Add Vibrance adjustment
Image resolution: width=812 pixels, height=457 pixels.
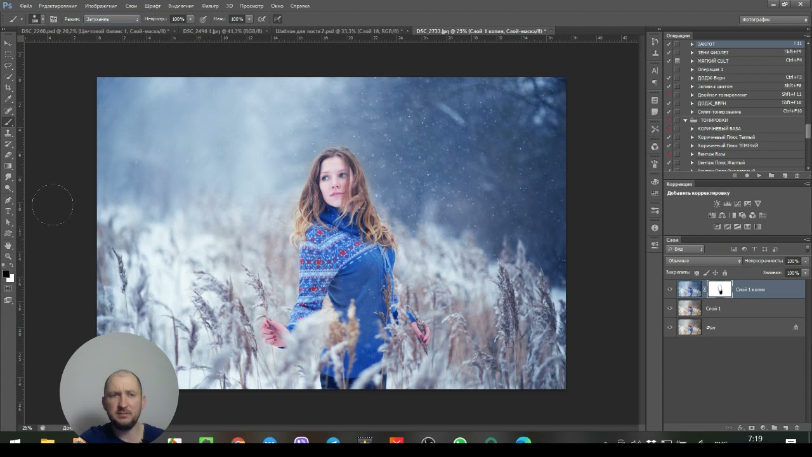(x=757, y=204)
